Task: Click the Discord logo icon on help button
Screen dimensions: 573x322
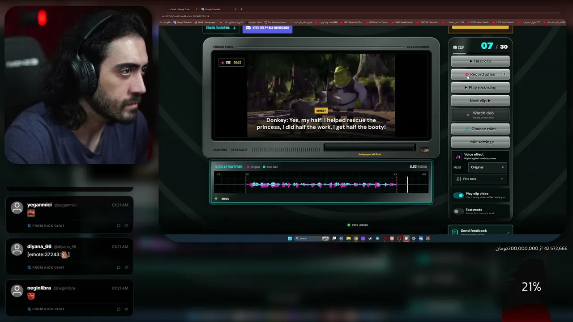Action: [x=248, y=28]
